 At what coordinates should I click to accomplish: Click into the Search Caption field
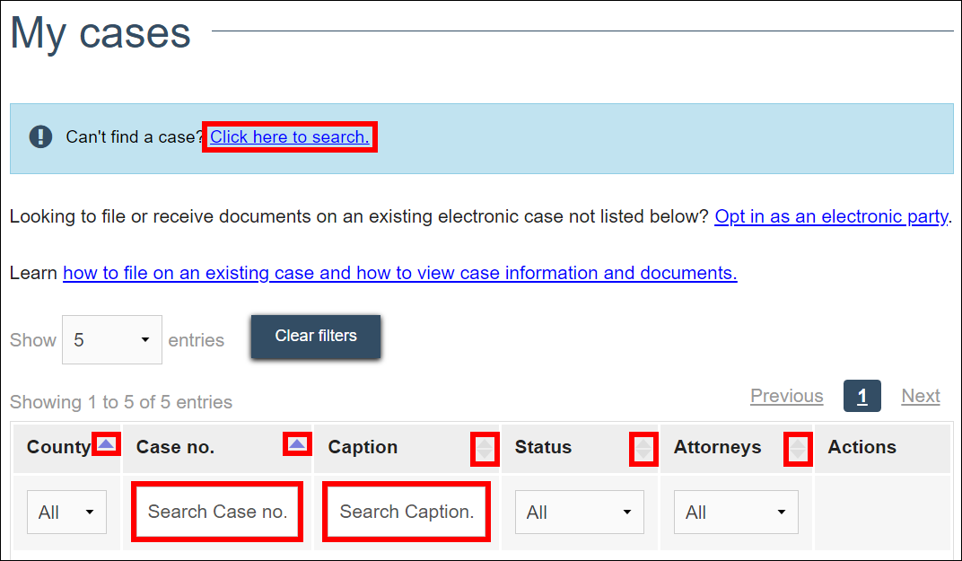pyautogui.click(x=407, y=512)
